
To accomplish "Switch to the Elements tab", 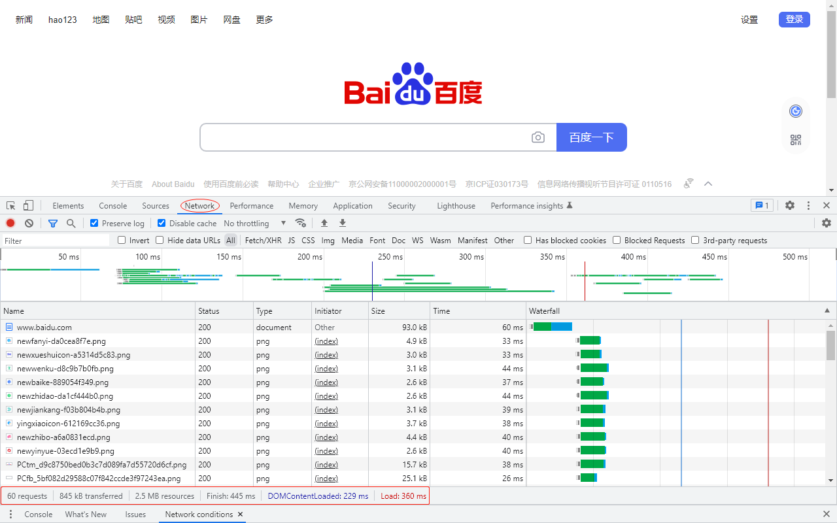I will [x=68, y=205].
